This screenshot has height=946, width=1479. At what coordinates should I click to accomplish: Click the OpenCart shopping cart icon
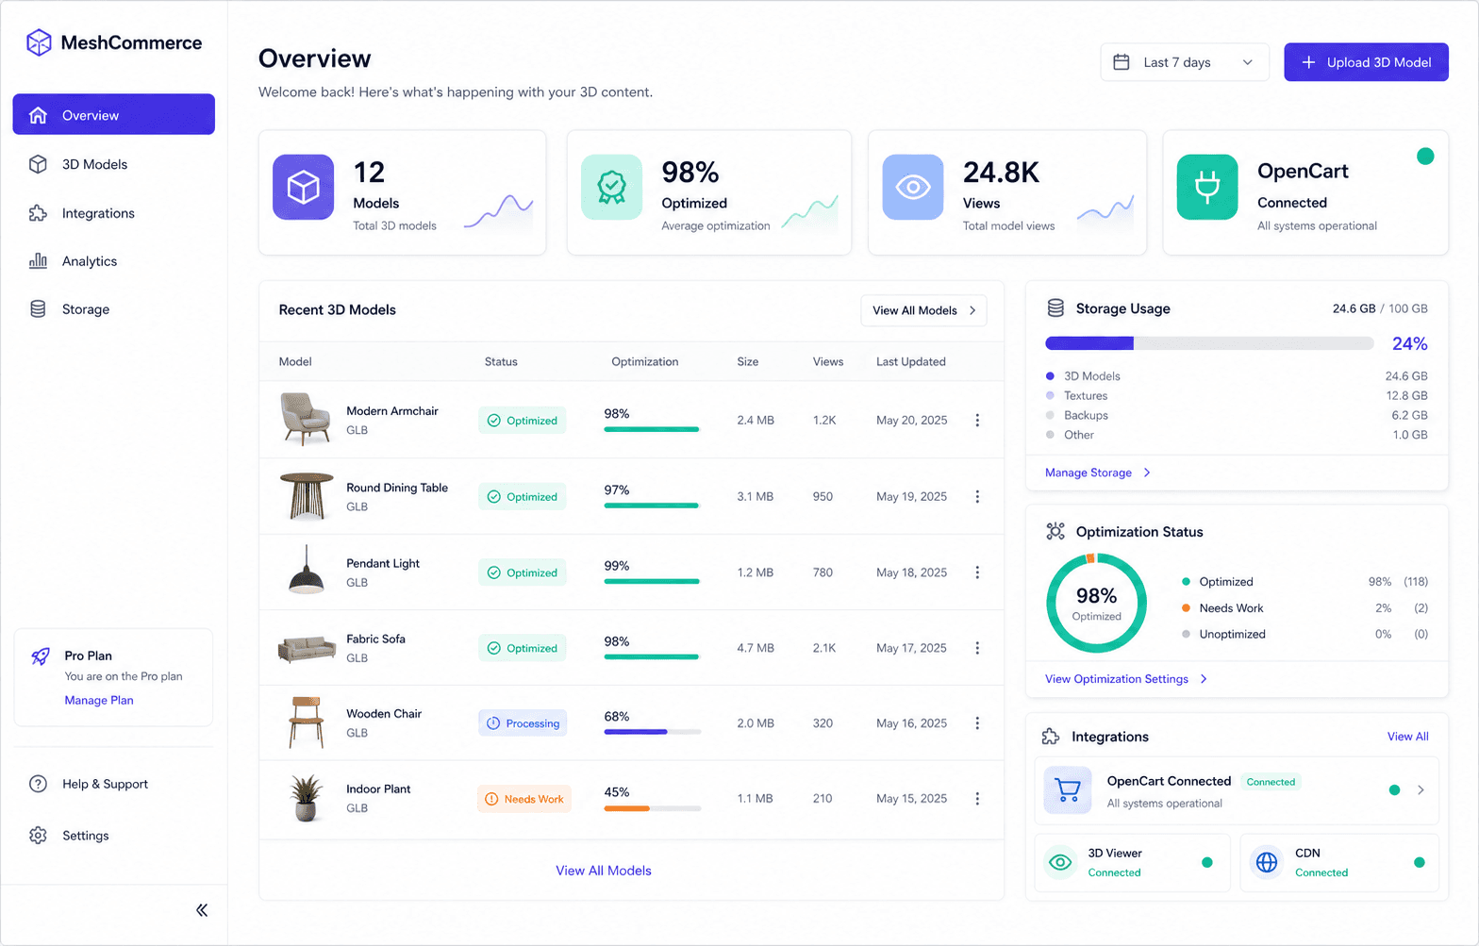point(1068,790)
